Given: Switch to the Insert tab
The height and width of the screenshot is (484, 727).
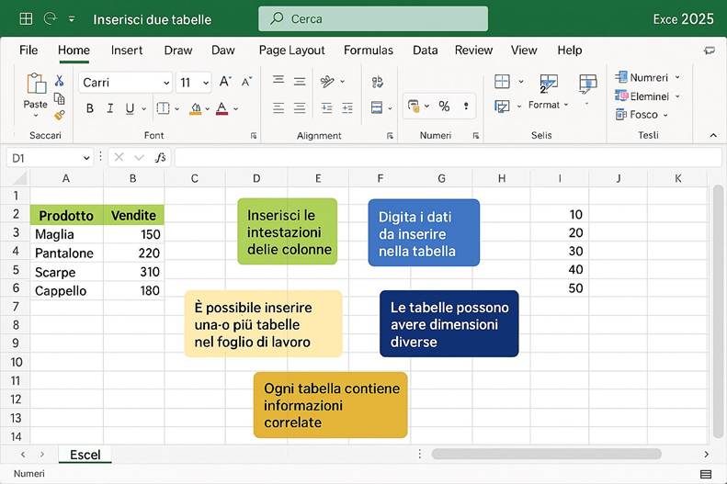Looking at the screenshot, I should pos(127,50).
